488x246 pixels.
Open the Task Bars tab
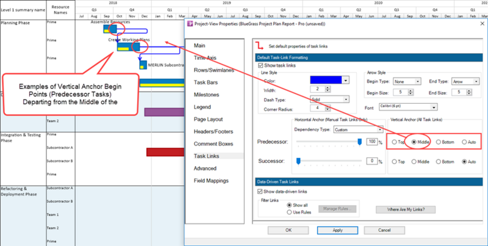click(206, 82)
